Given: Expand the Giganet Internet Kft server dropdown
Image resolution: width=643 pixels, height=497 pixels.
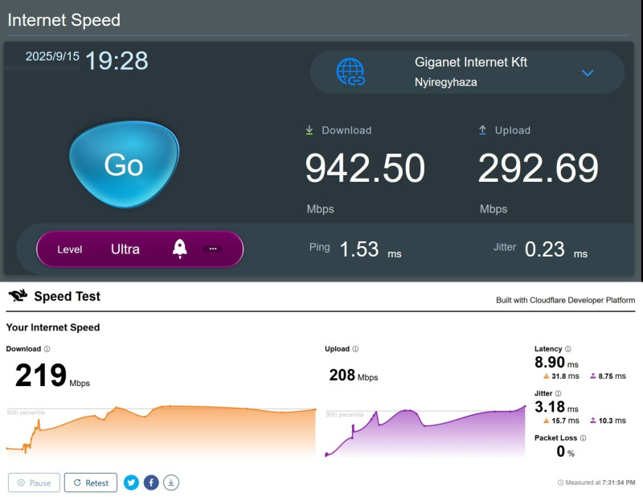Looking at the screenshot, I should tap(588, 73).
